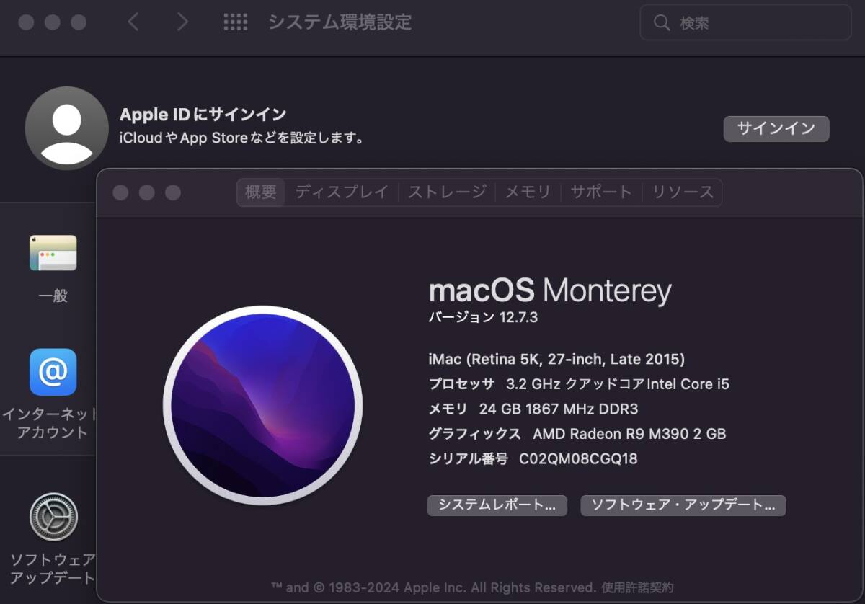Image resolution: width=865 pixels, height=604 pixels.
Task: Go back with the left chevron
Action: coord(133,22)
